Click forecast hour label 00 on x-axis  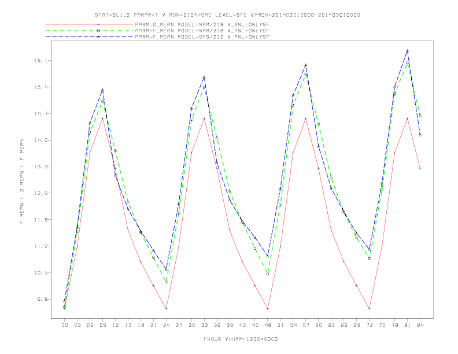click(65, 325)
